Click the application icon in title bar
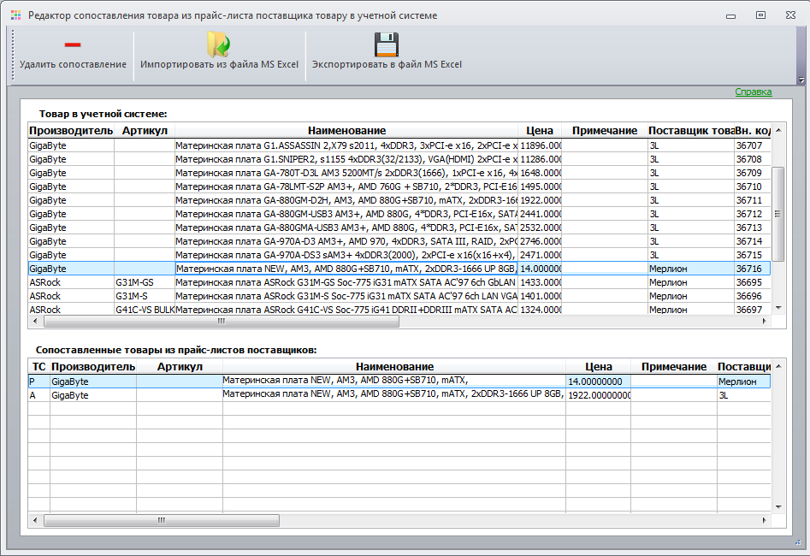Image resolution: width=810 pixels, height=556 pixels. tap(16, 15)
